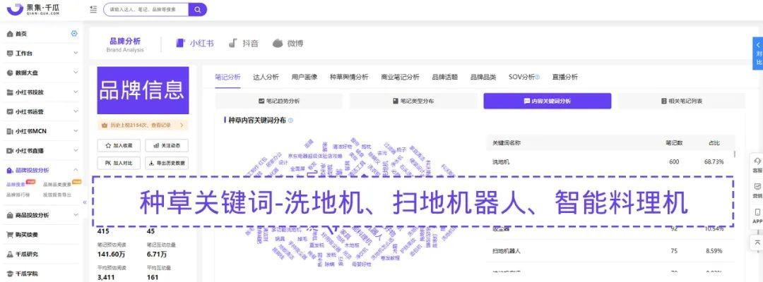
Task: Click the 小红书运营 monitor icon
Action: coord(10,111)
